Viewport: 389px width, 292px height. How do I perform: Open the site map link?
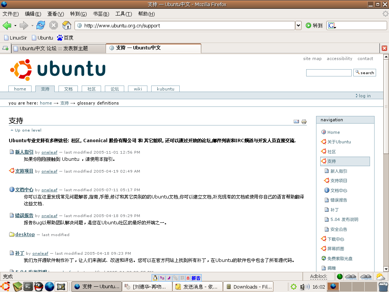pyautogui.click(x=312, y=59)
